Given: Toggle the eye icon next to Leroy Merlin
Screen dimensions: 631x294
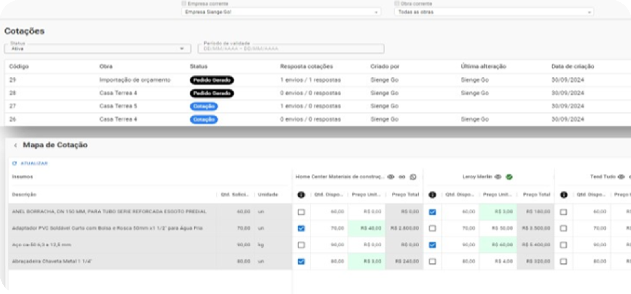Looking at the screenshot, I should [498, 177].
